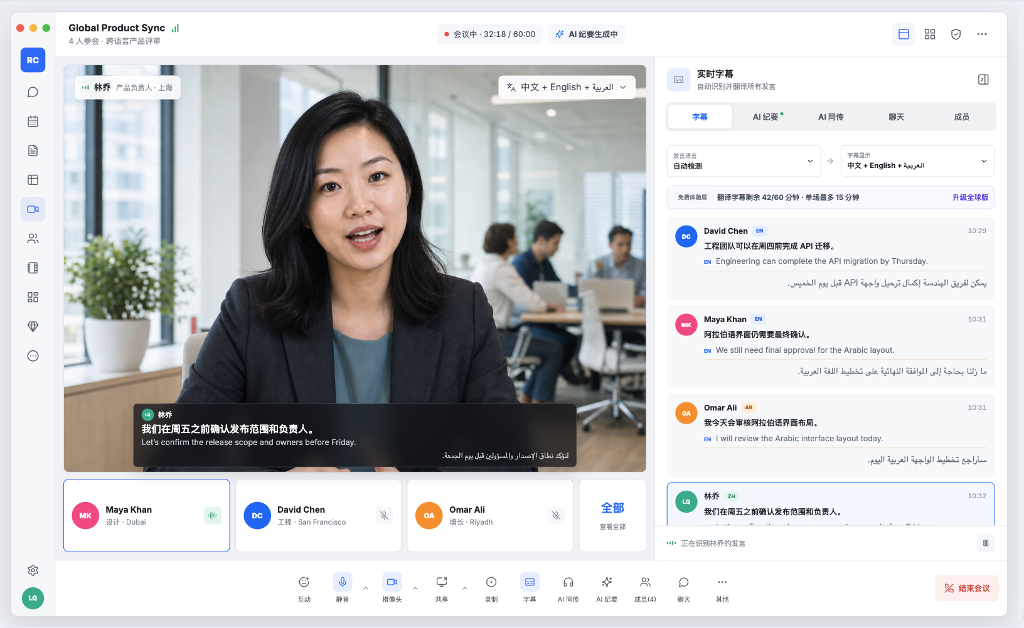
Task: Click 全部 查看全部 participants button
Action: click(x=612, y=516)
